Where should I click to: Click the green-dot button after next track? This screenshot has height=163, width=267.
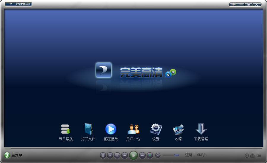(x=150, y=155)
